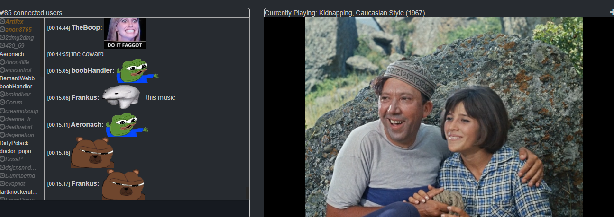Select user deanna_tr… in the user list
Screen dimensions: 614x217
coord(21,119)
